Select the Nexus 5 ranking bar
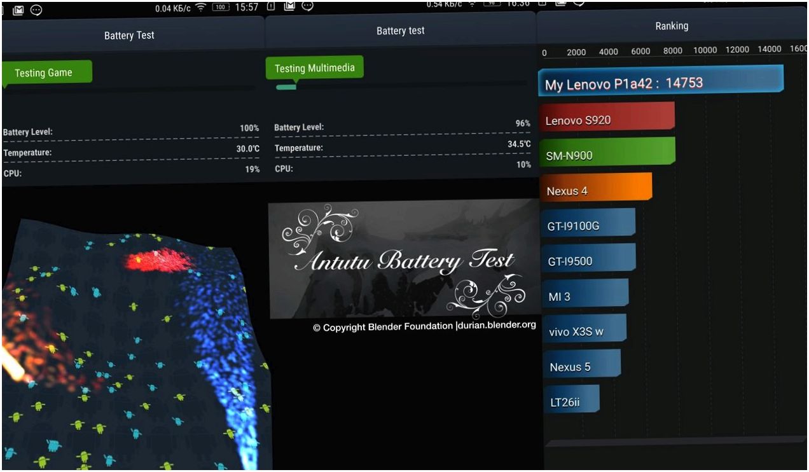This screenshot has width=809, height=472. point(581,365)
